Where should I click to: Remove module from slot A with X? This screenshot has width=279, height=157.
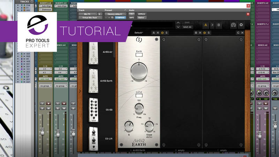coord(158,33)
